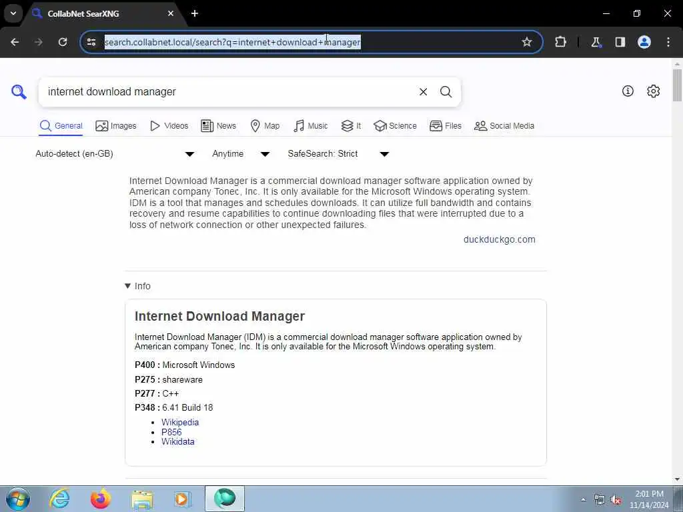The width and height of the screenshot is (683, 512).
Task: Open the Windows Start menu
Action: tap(18, 499)
